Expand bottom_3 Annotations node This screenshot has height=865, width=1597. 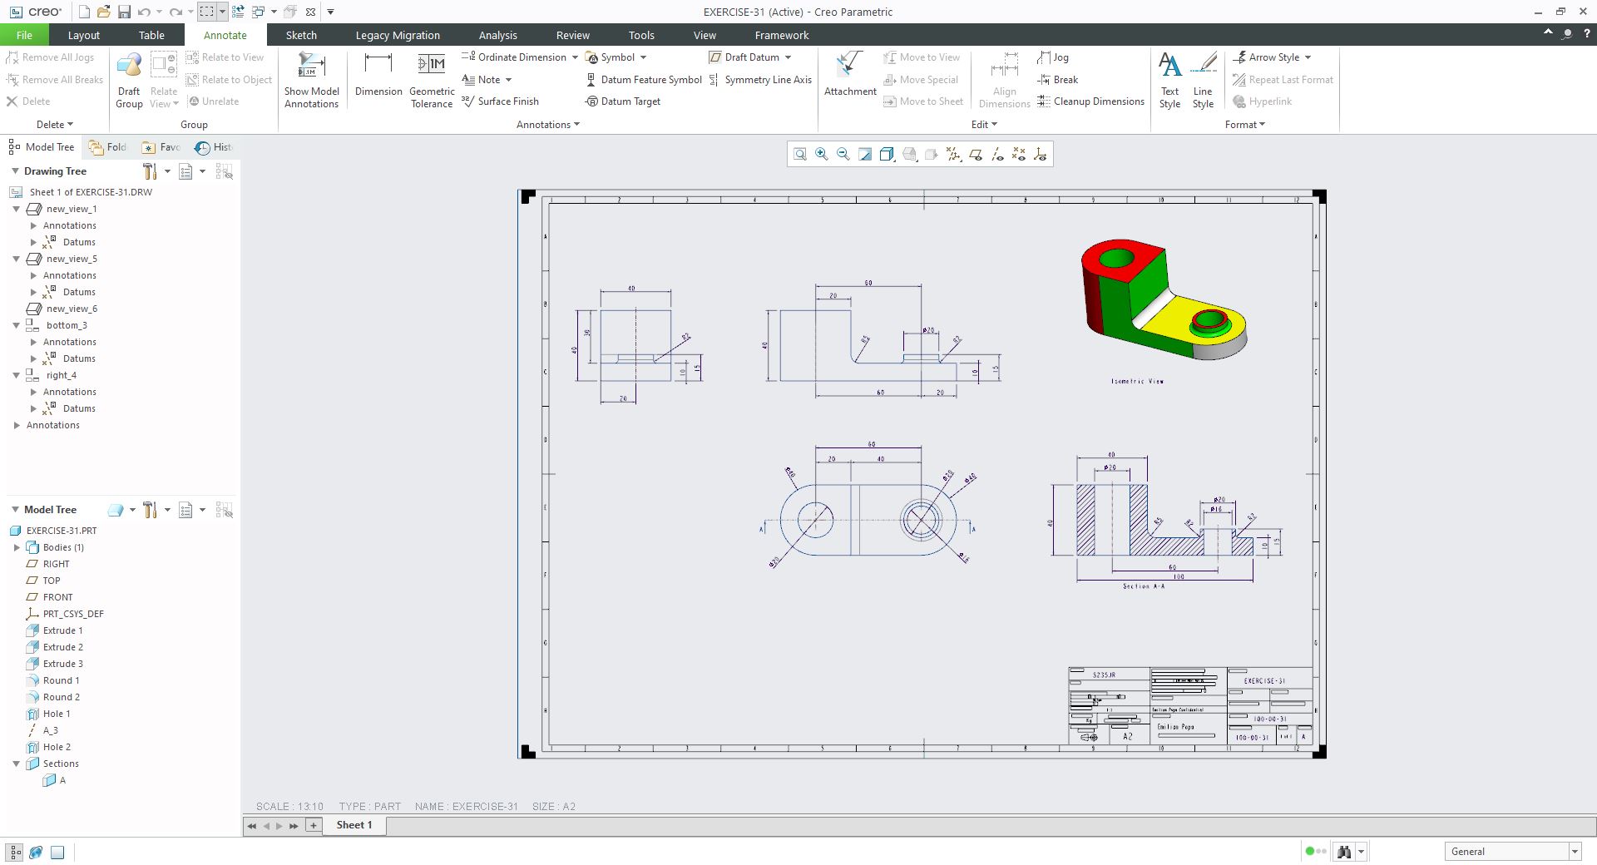click(33, 342)
